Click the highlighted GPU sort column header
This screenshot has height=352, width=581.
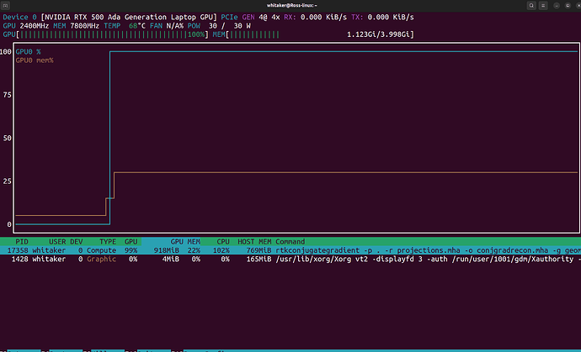tap(131, 242)
